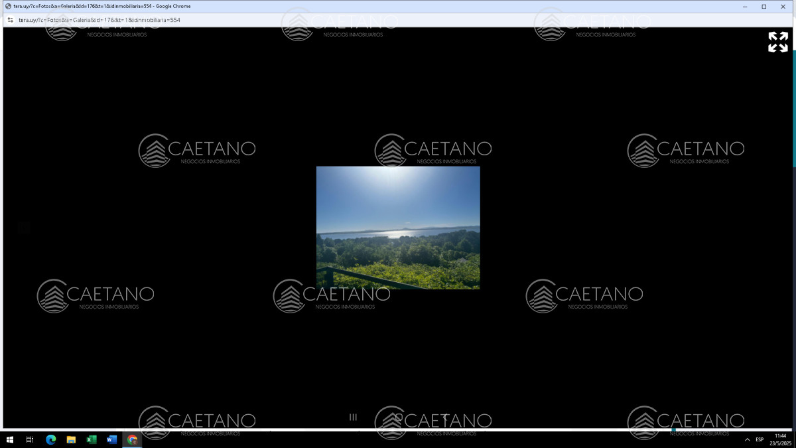
Task: Open File Explorer from the taskbar
Action: 71,439
